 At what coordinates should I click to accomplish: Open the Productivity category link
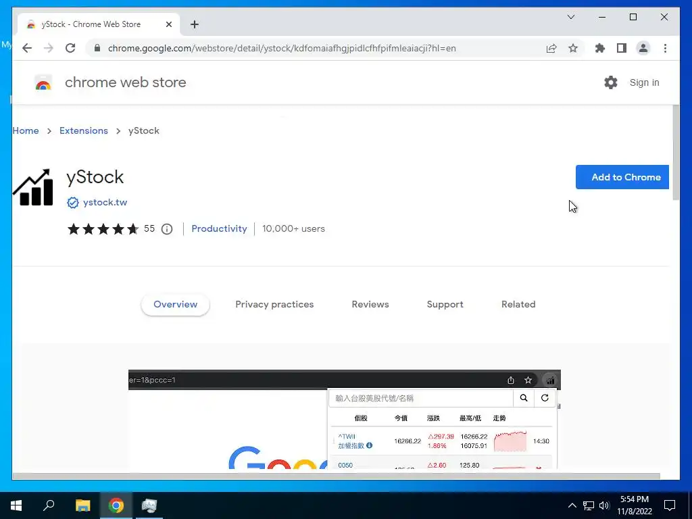(219, 228)
